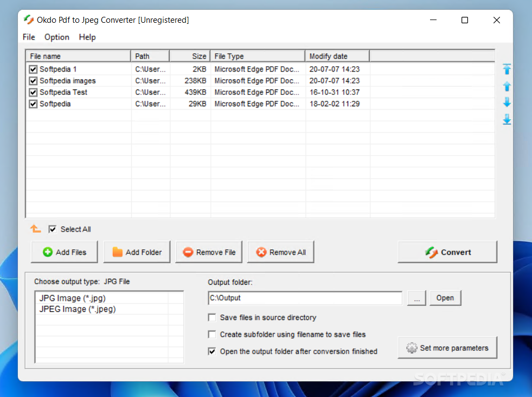Move selected file to top of list
Image resolution: width=532 pixels, height=397 pixels.
coord(507,69)
